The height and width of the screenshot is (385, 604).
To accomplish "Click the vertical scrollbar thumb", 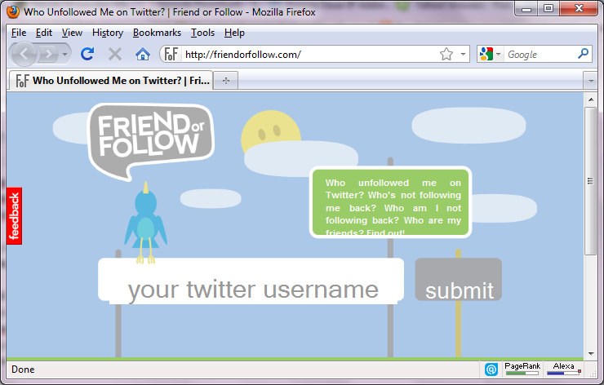I will [590, 181].
